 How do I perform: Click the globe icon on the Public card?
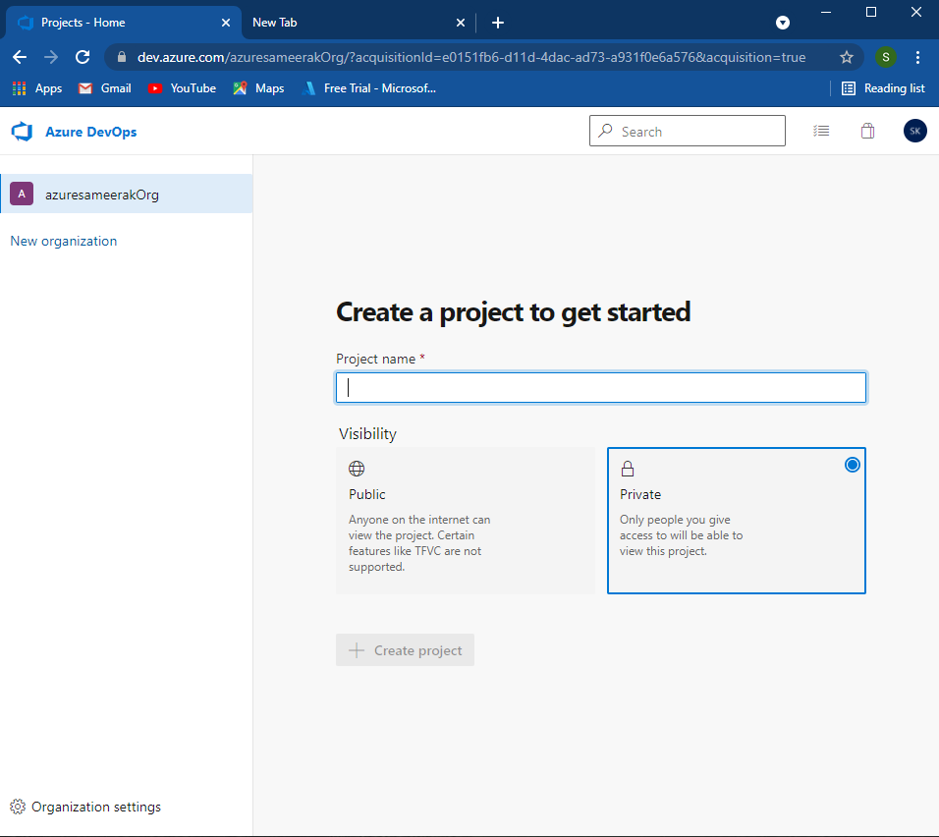pos(357,468)
